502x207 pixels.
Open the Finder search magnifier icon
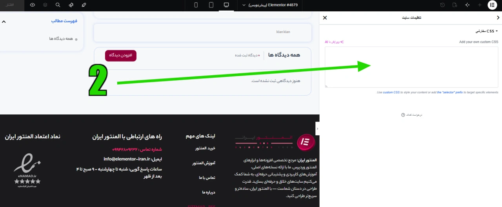(58, 5)
